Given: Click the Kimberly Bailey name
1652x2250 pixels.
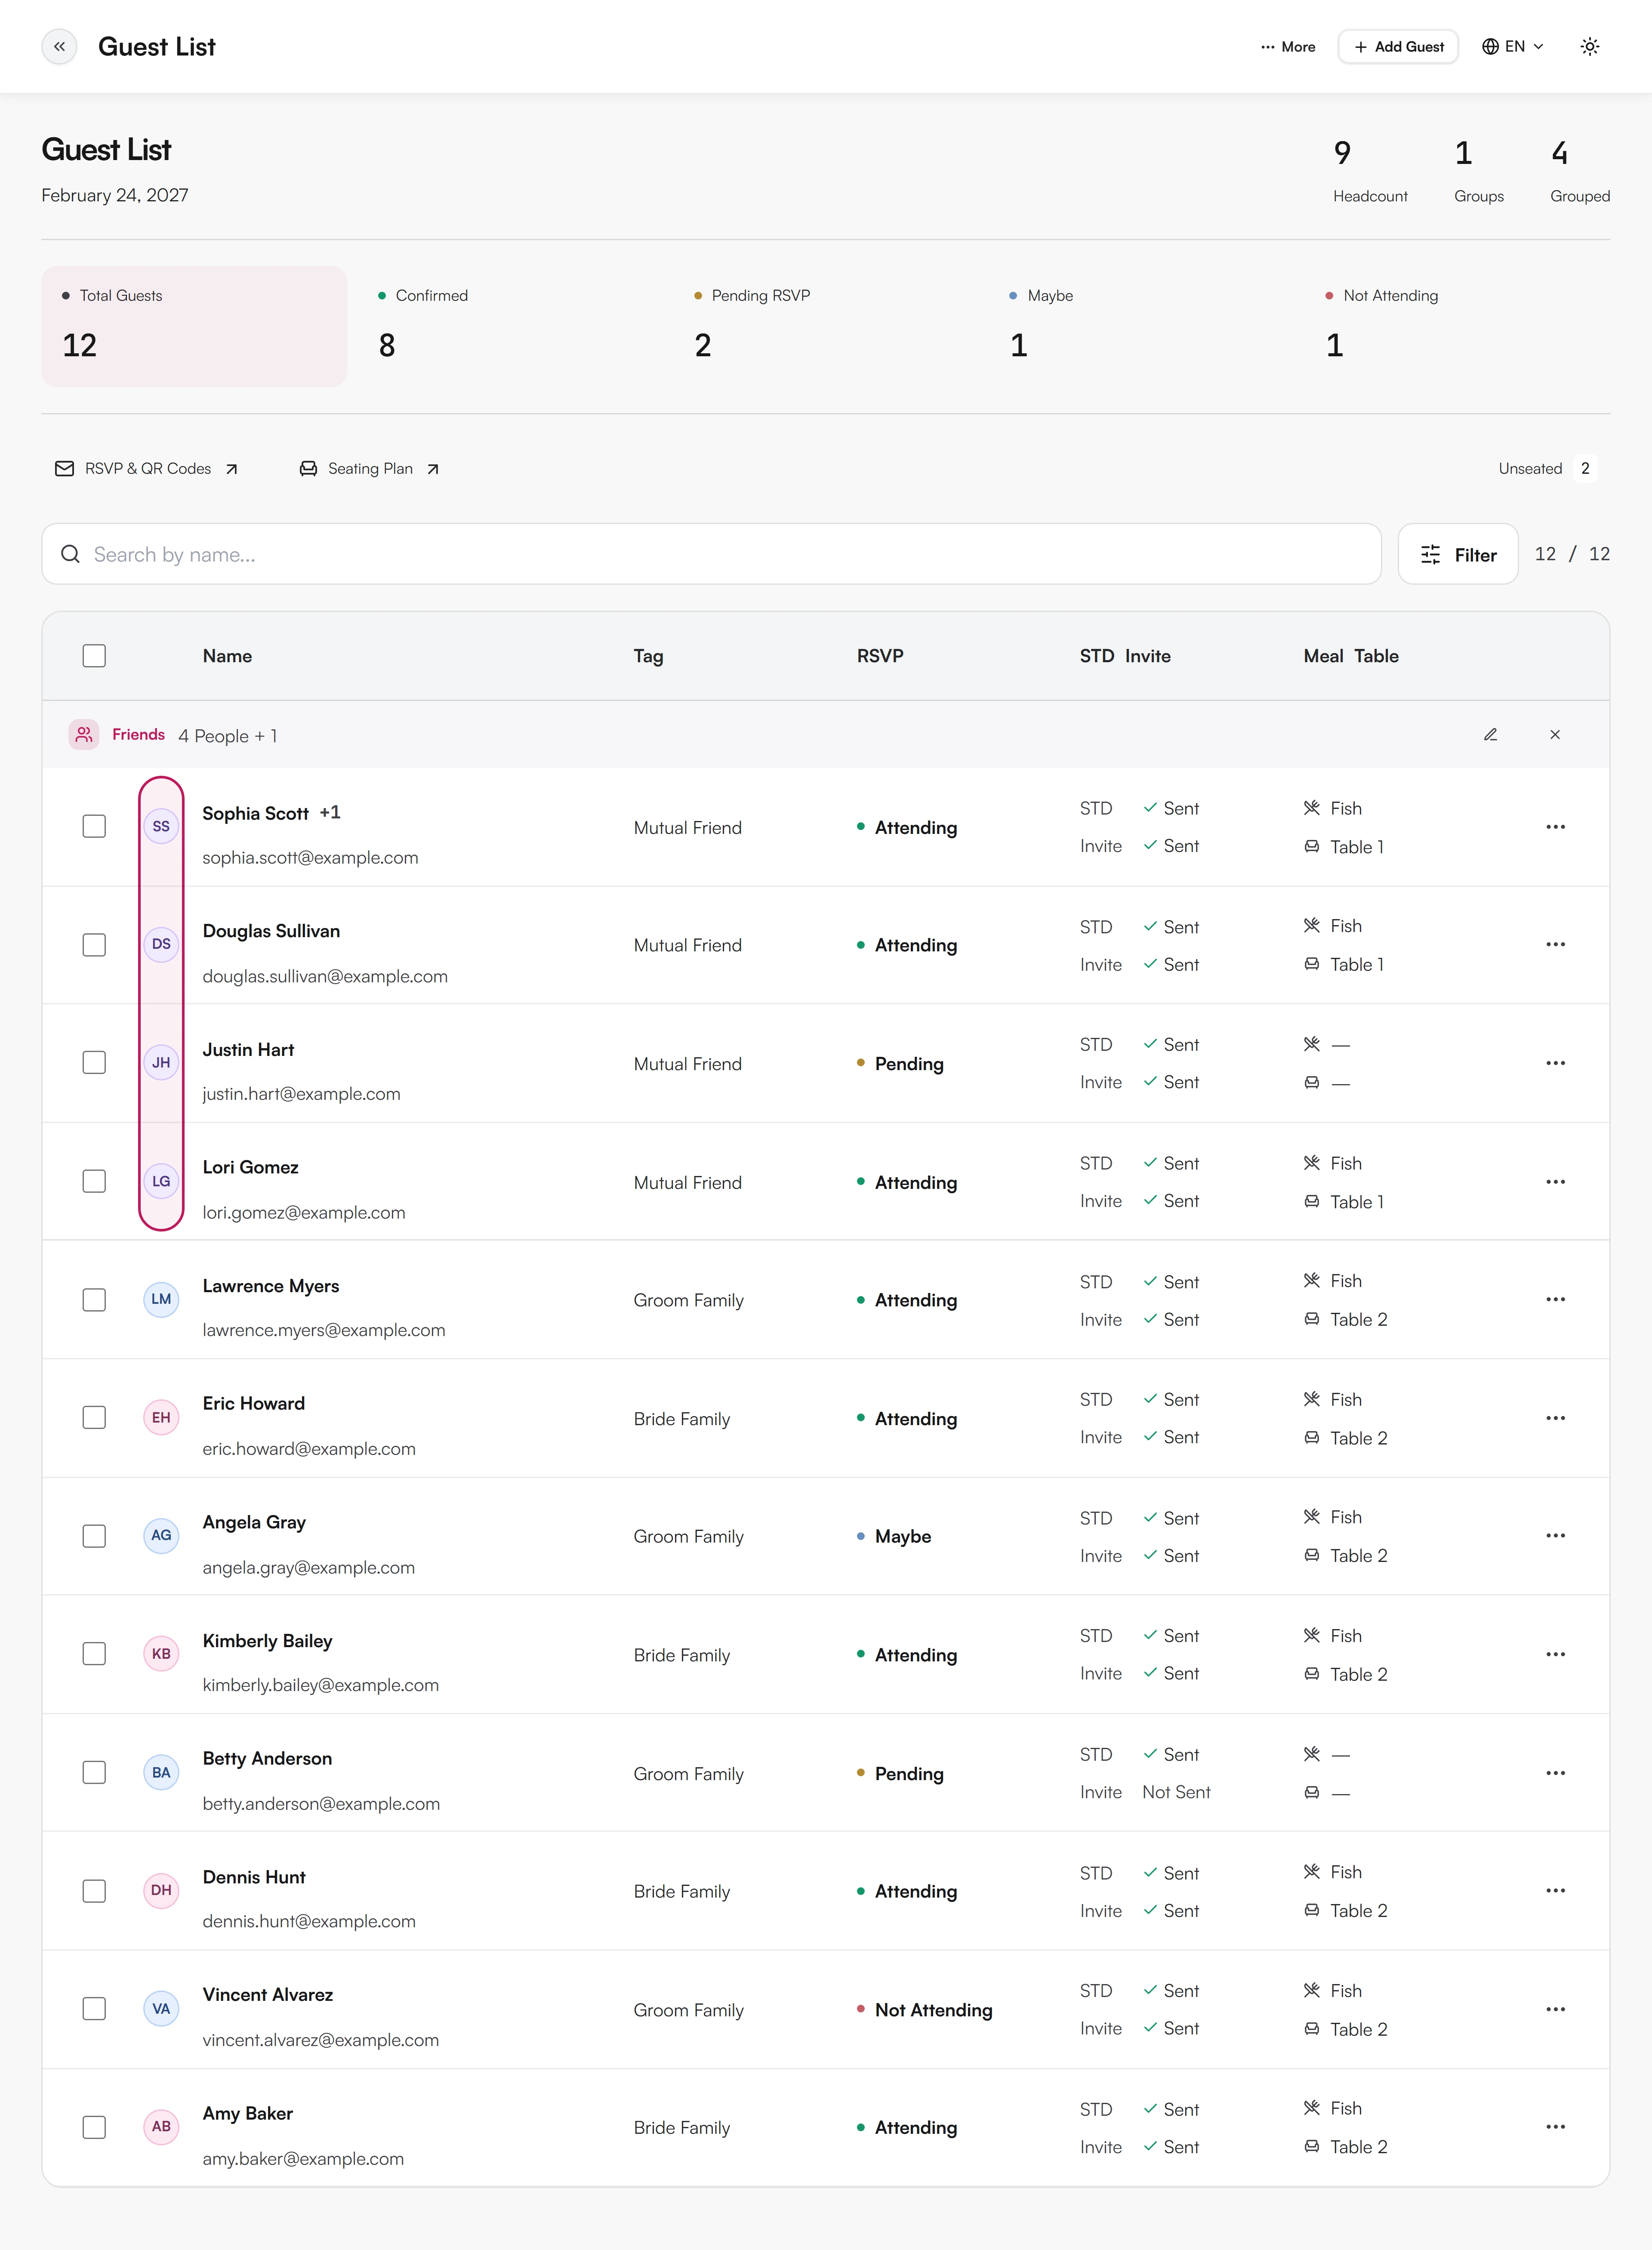Looking at the screenshot, I should pos(268,1641).
